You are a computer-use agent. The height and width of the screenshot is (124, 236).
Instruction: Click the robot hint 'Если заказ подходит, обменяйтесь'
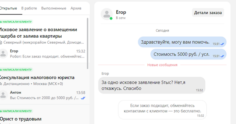coord(163,110)
